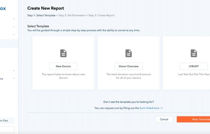The image size is (210, 134).
Task: Expand the second sidebar chevron
Action: pyautogui.click(x=14, y=27)
